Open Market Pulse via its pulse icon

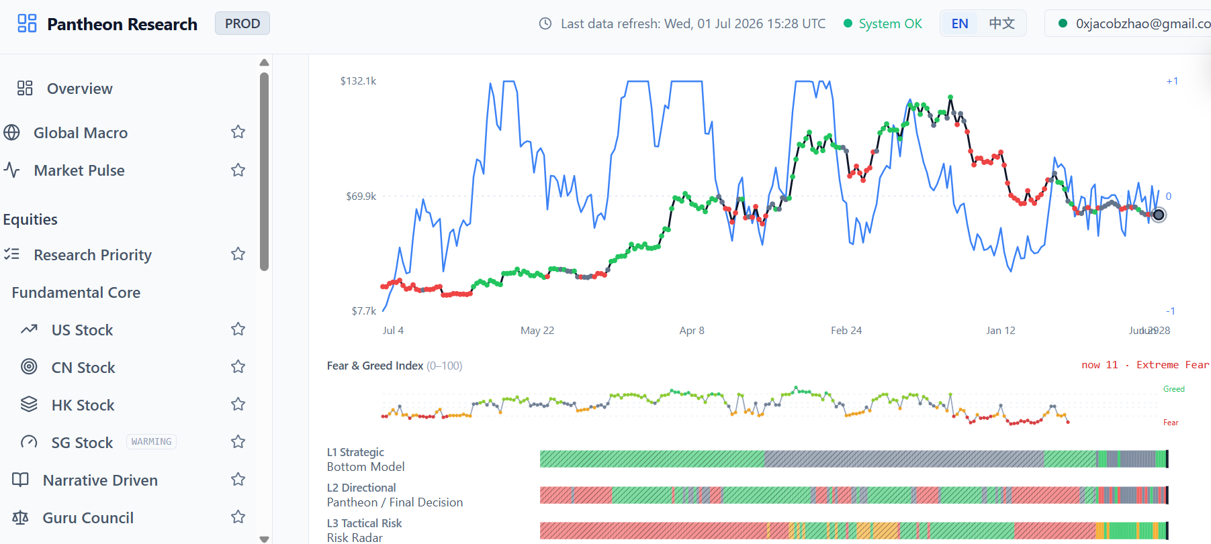(x=11, y=170)
